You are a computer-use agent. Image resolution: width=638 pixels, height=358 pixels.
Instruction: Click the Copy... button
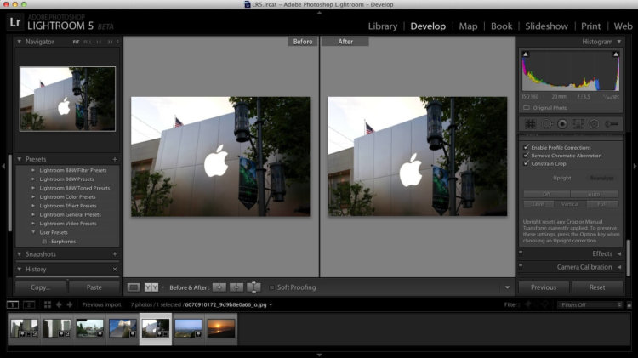point(40,287)
